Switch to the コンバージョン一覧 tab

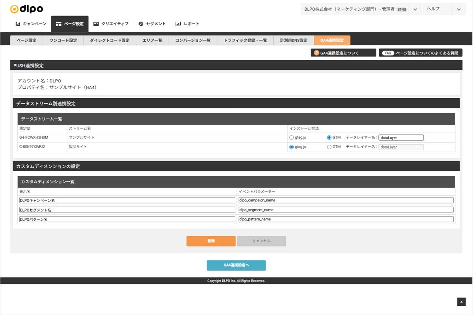[193, 40]
